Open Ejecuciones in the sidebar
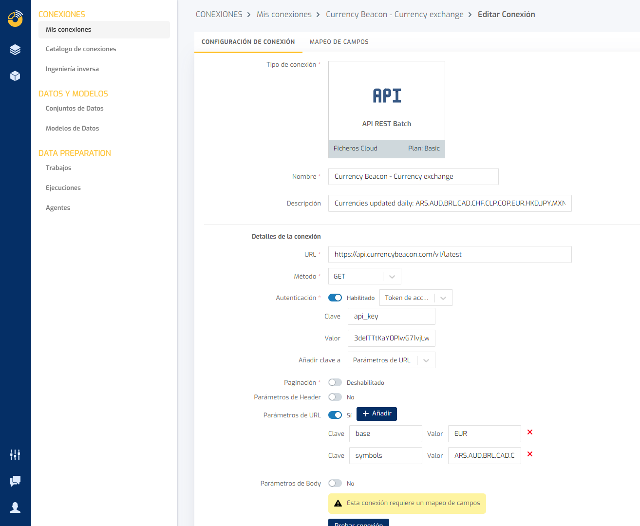640x526 pixels. 63,188
